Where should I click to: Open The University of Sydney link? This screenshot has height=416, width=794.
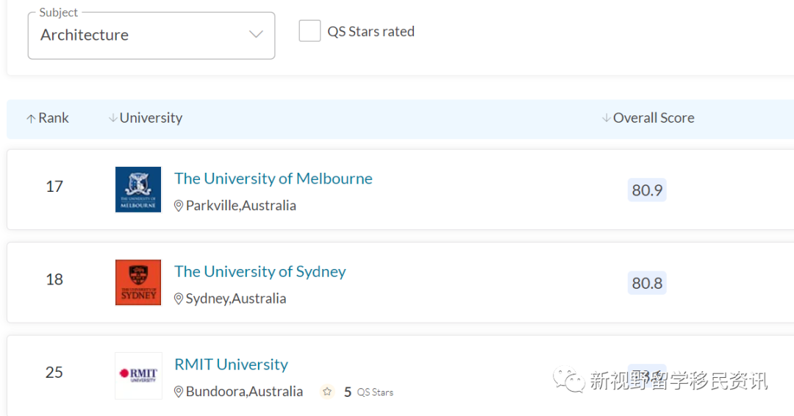tap(260, 271)
